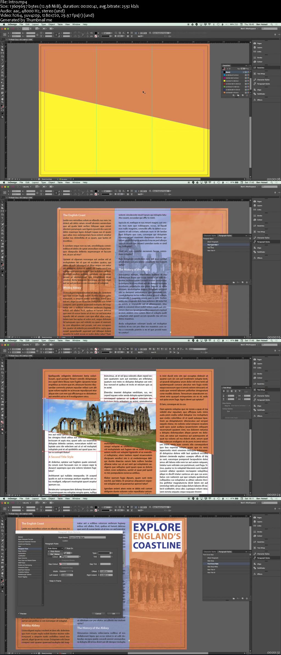Choose Rule Below from the open rule dropdown
281x655 pixels.
click(x=55, y=554)
